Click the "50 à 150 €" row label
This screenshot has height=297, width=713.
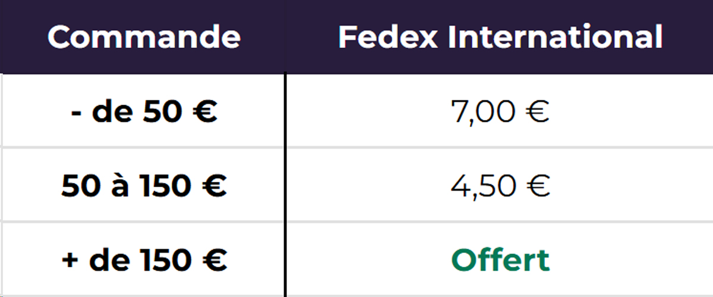144,187
